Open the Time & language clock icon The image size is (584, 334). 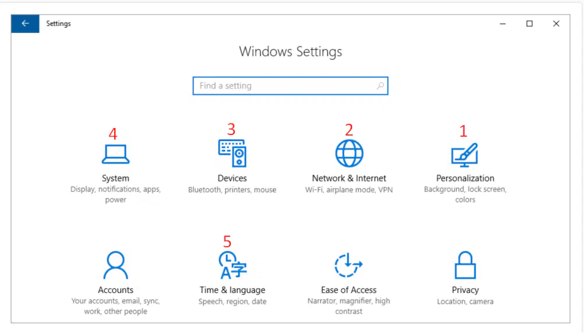tap(233, 265)
